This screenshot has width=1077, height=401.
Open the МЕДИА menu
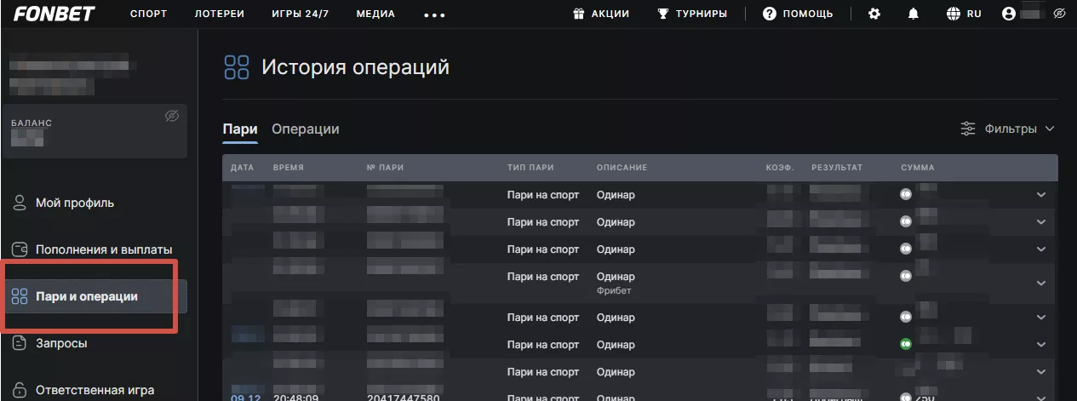coord(375,14)
